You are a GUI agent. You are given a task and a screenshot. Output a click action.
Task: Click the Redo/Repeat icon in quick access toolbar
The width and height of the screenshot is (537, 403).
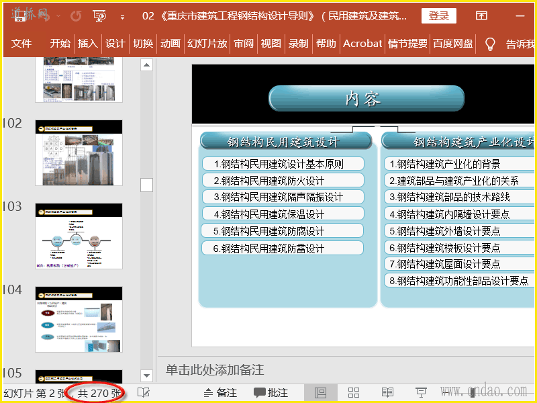(76, 15)
